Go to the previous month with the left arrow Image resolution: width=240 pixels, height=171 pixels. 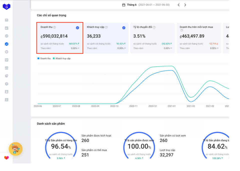(178, 5)
